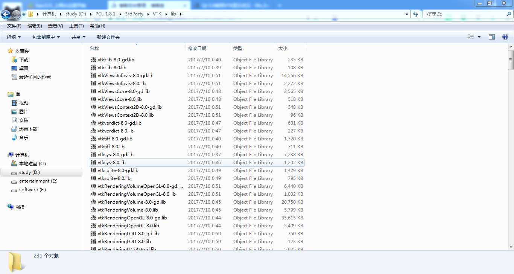Click the search magnifier icon
The width and height of the screenshot is (514, 274).
pos(509,14)
